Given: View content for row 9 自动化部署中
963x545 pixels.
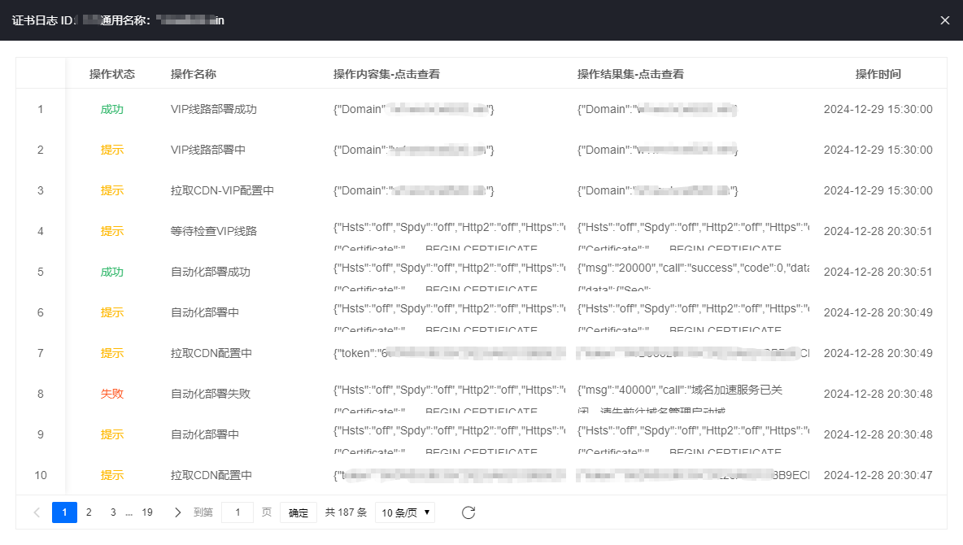Looking at the screenshot, I should pyautogui.click(x=449, y=438).
